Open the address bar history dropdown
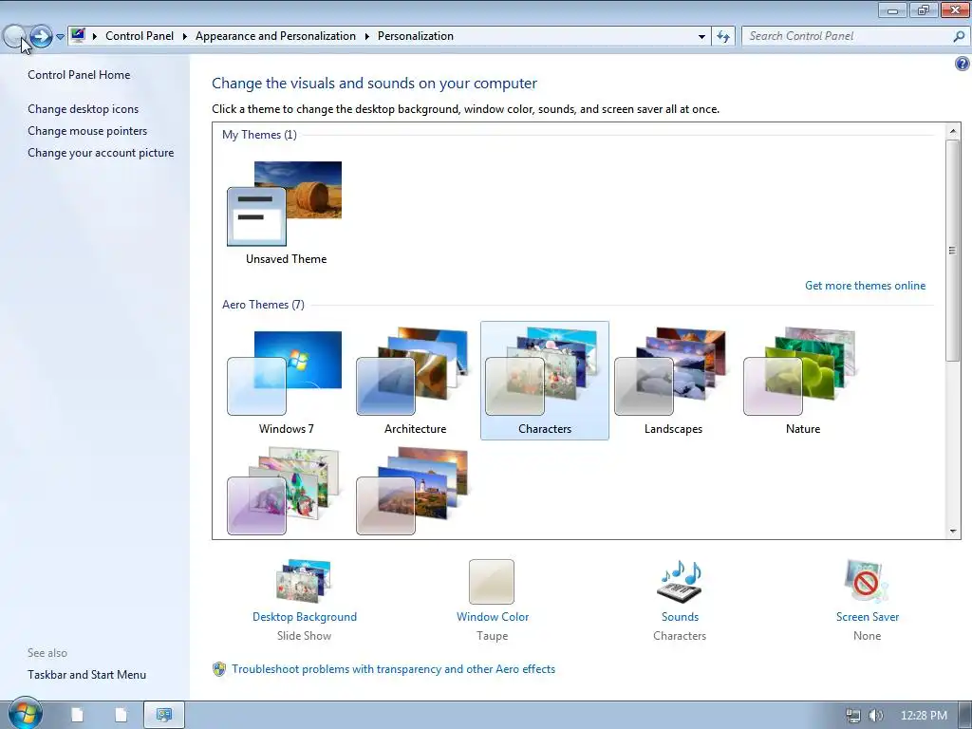Image resolution: width=972 pixels, height=729 pixels. (701, 37)
